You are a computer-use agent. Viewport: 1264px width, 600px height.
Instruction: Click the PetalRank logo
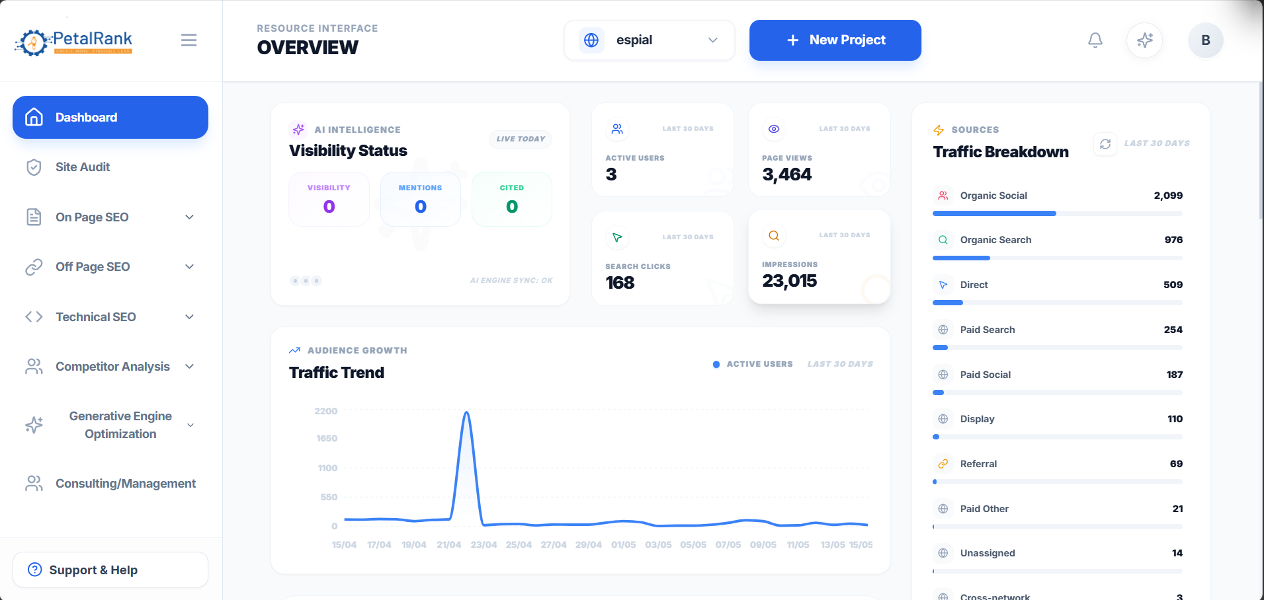[73, 41]
